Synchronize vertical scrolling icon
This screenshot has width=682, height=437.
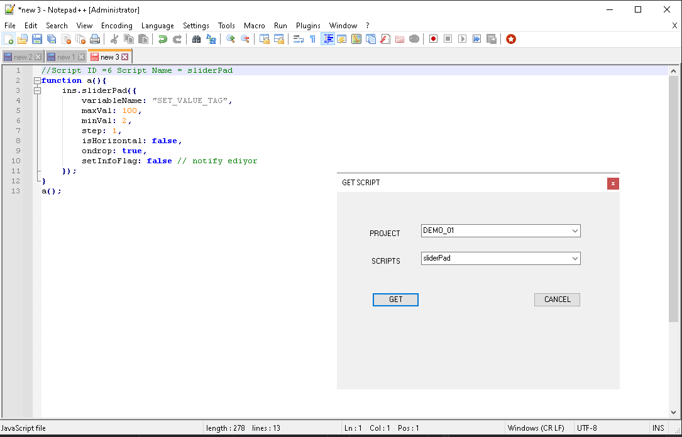coord(265,39)
